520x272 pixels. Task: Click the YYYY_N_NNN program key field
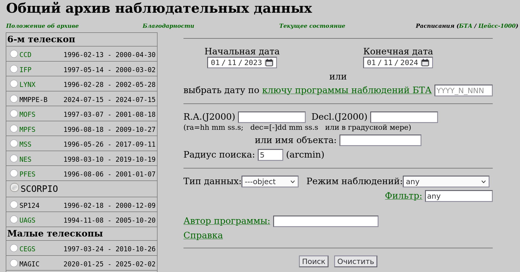pyautogui.click(x=463, y=90)
